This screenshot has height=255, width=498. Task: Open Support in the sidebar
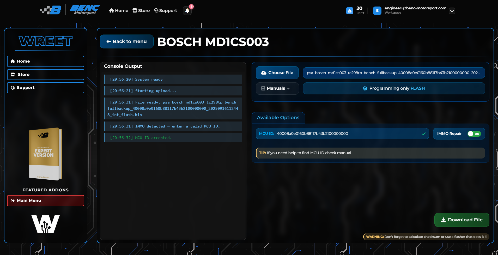click(46, 88)
